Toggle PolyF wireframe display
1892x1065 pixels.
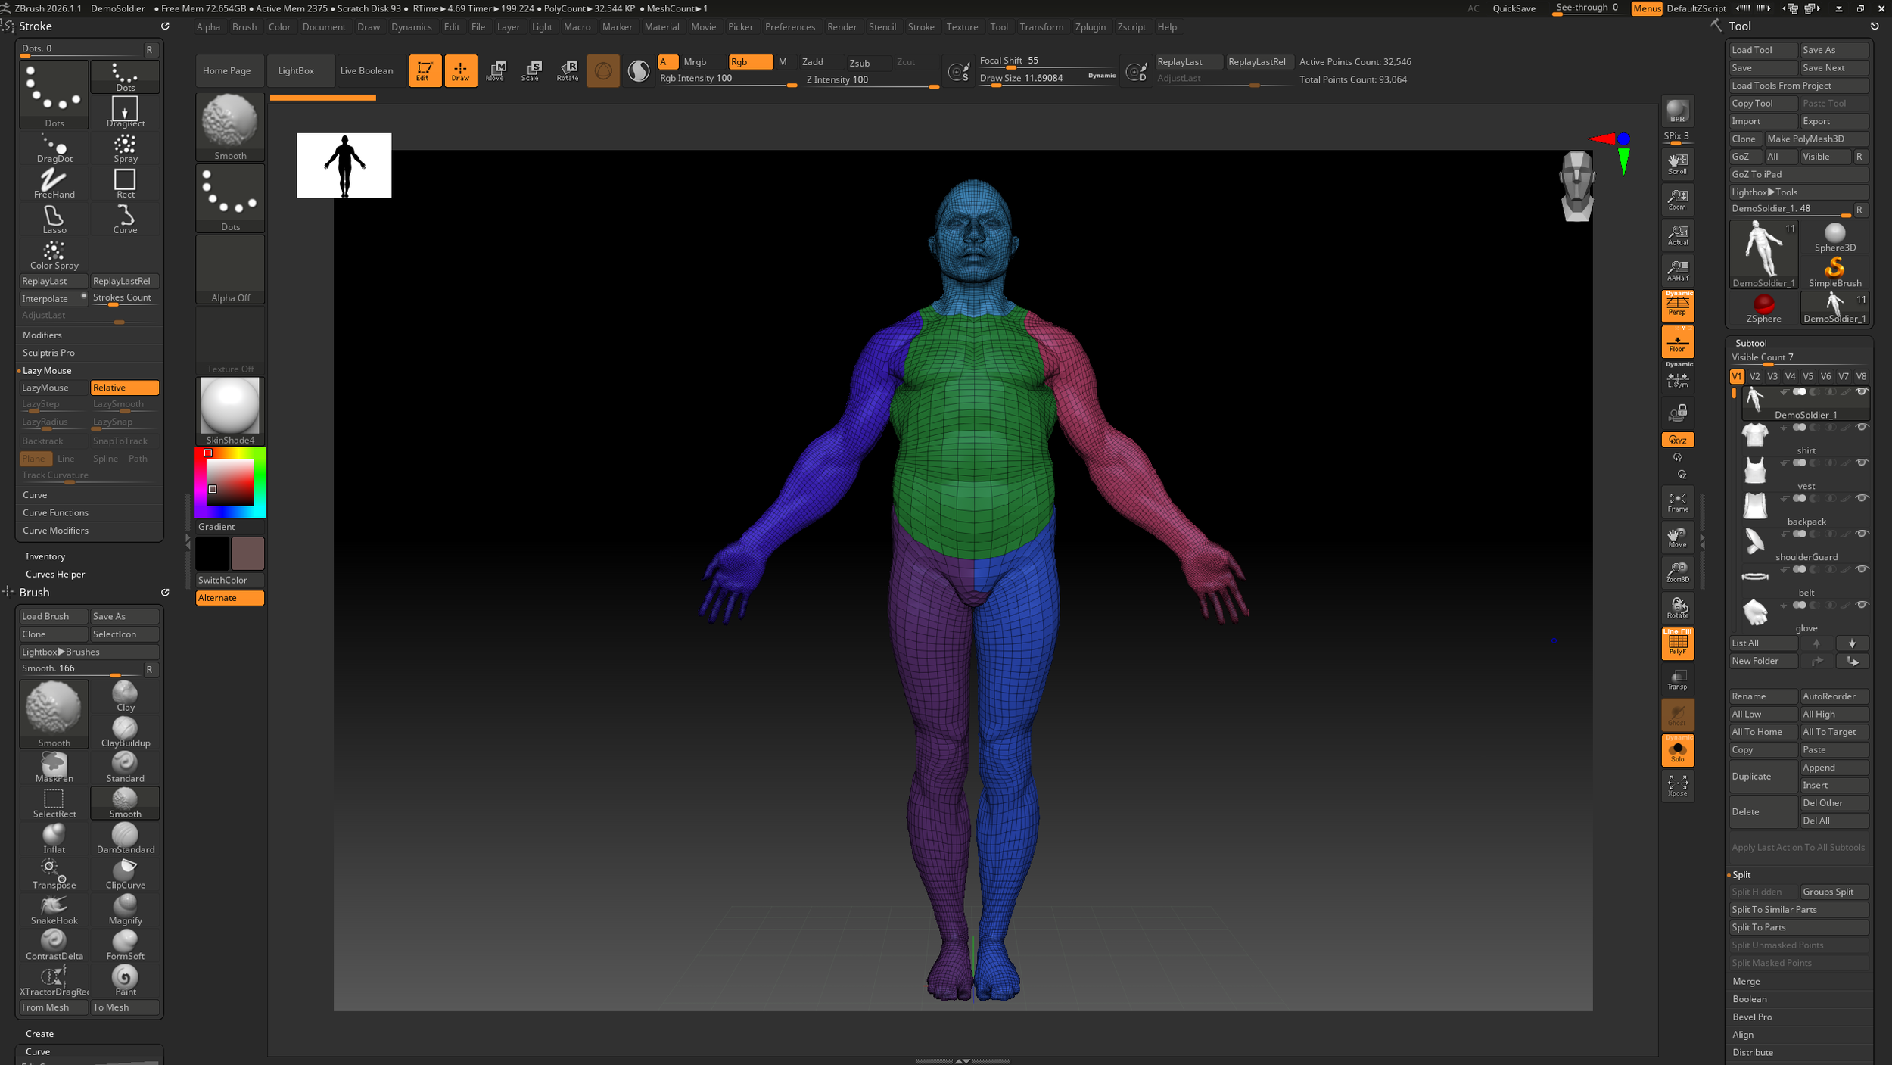1677,643
